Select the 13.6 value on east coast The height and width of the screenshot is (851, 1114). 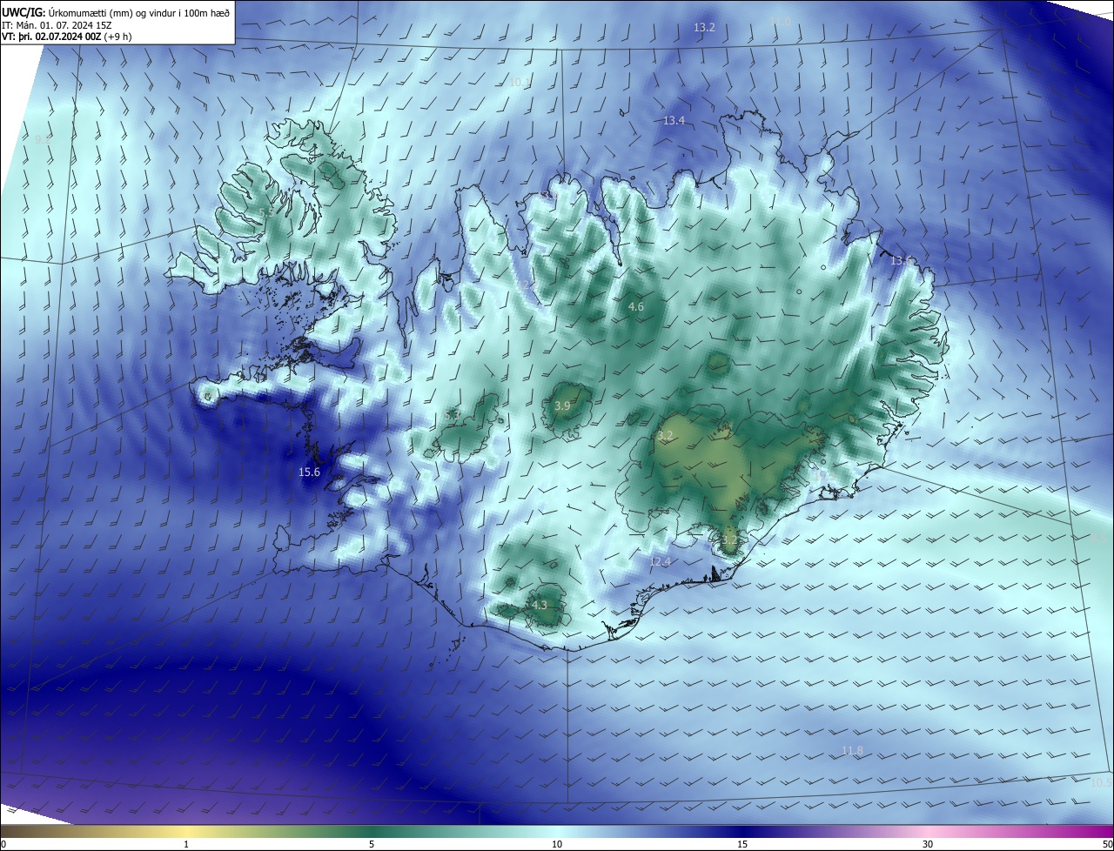coord(902,261)
